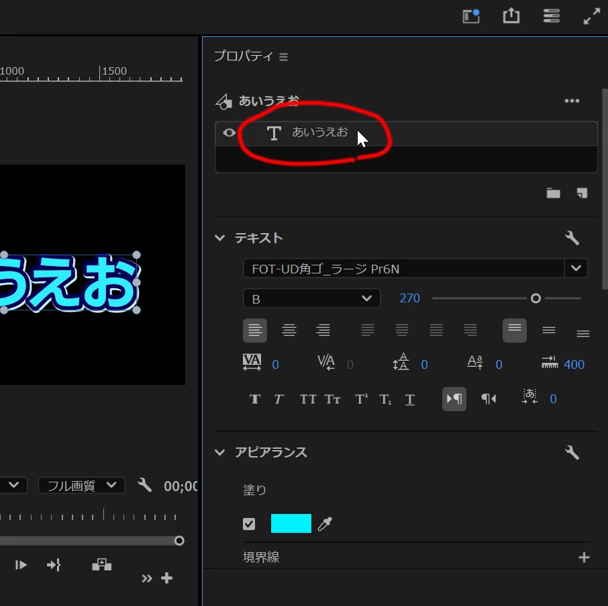Step forward one frame
The image size is (608, 606).
tap(21, 565)
